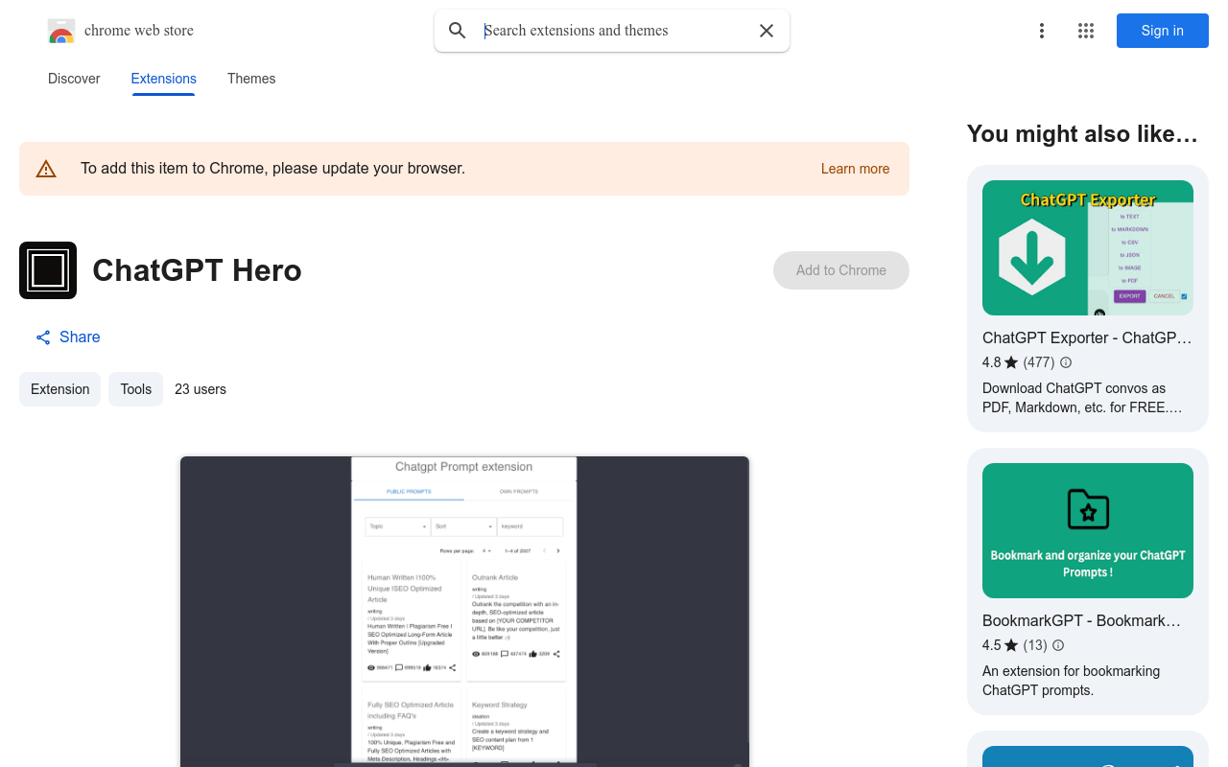Select the Extensions tab

[x=164, y=79]
